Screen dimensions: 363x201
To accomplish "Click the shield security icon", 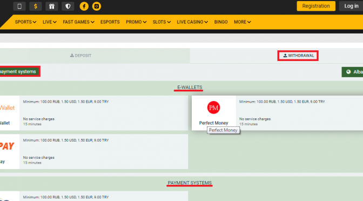I will click(68, 6).
